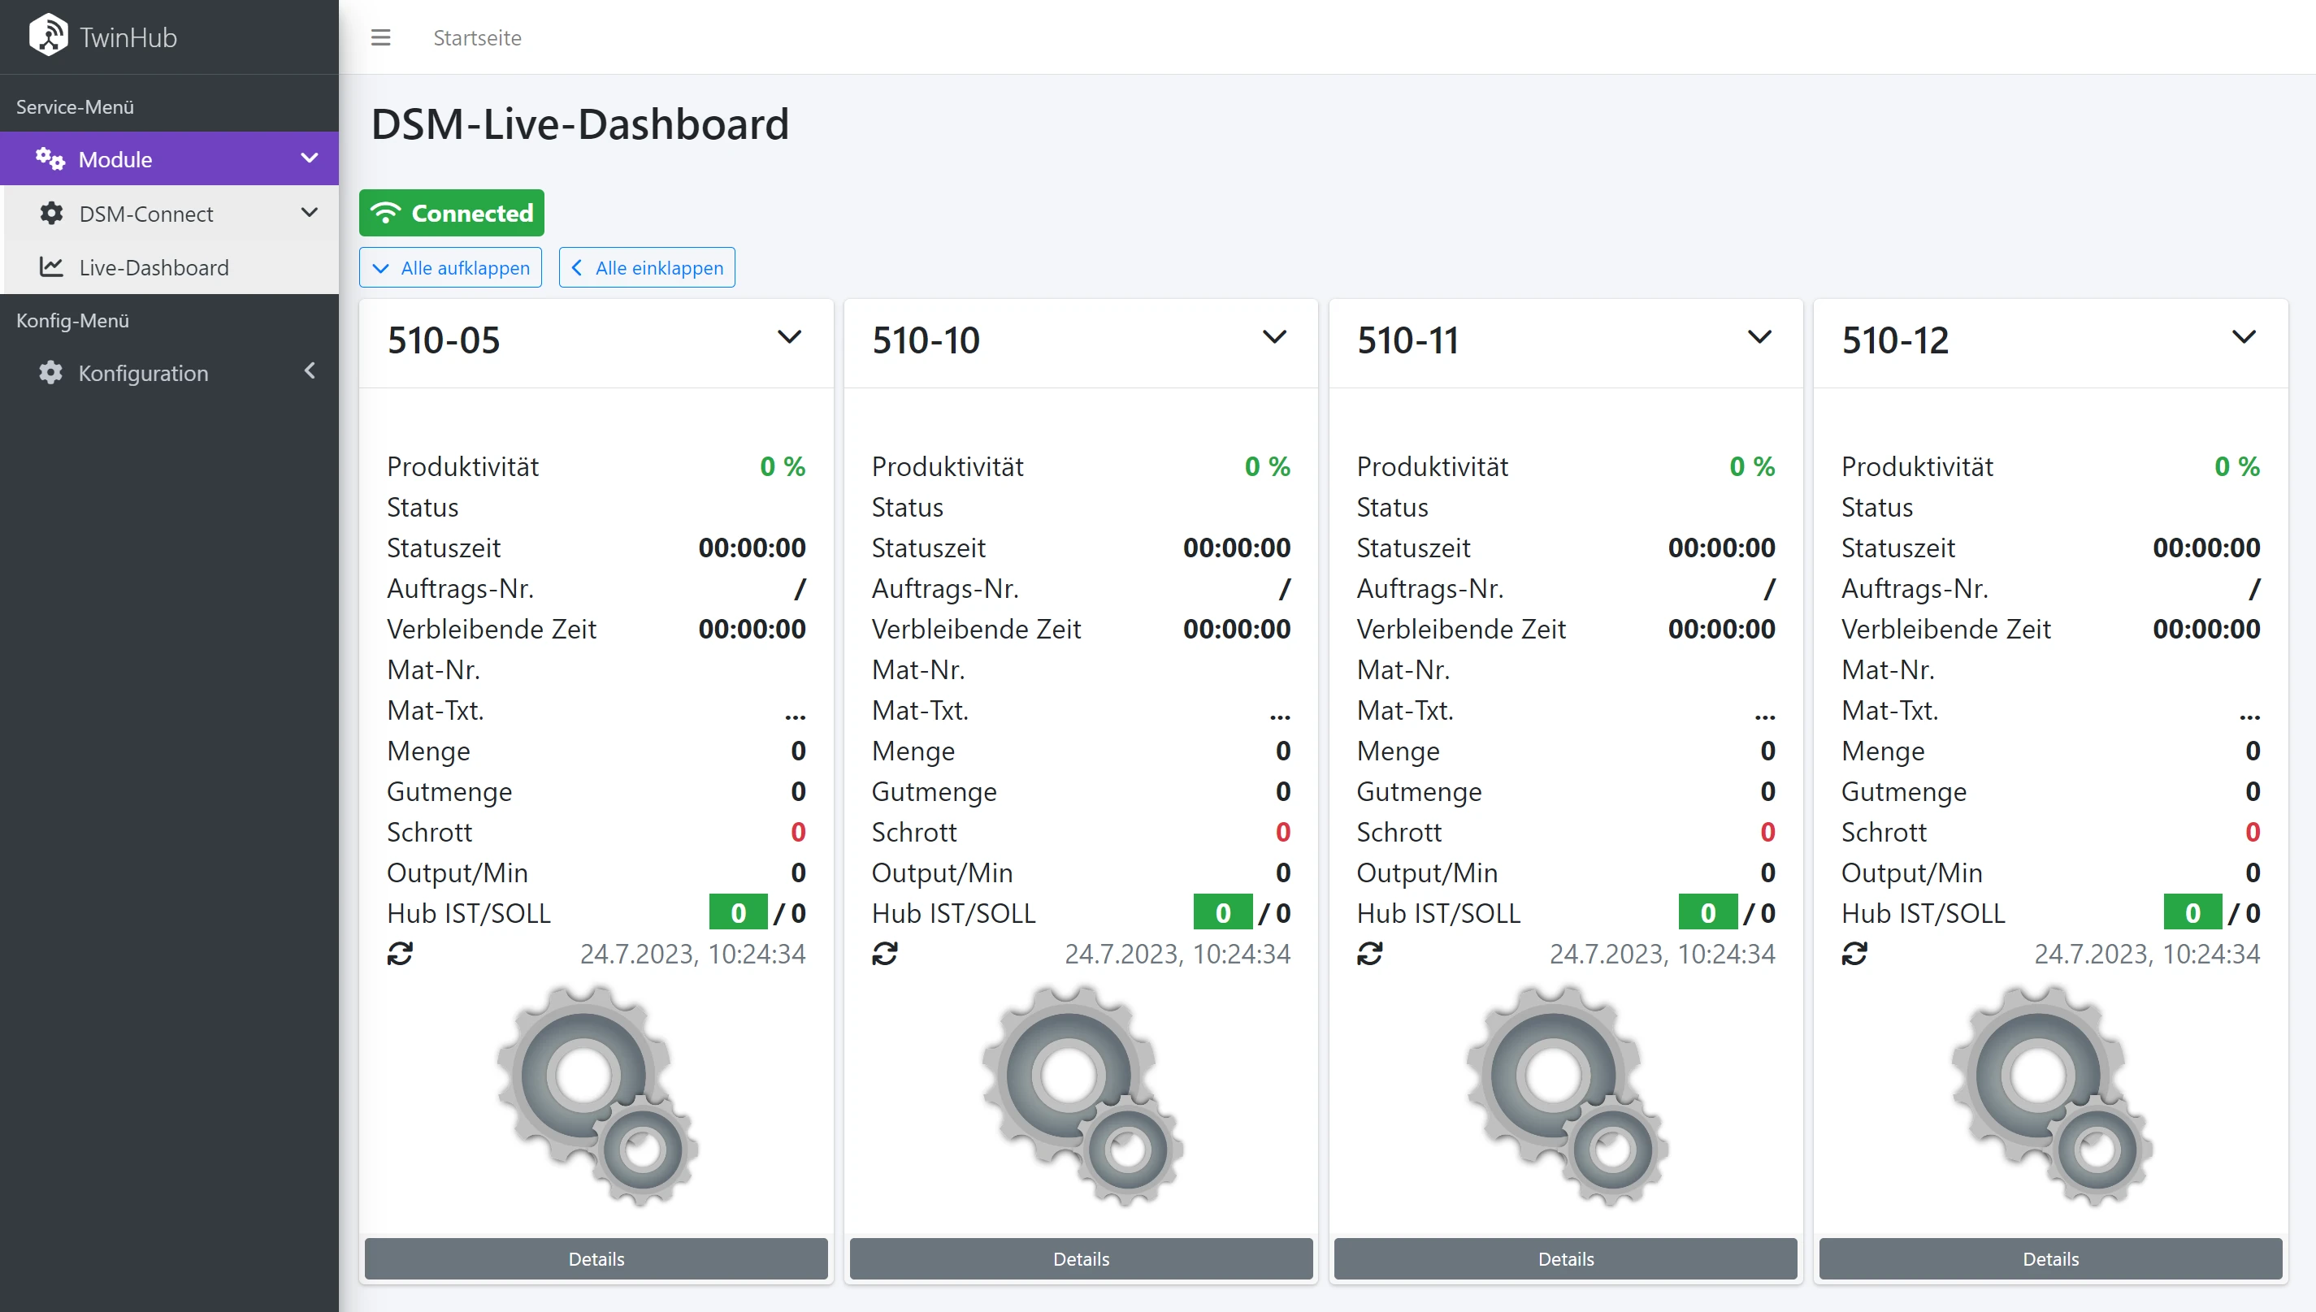Click Verbleibende Zeit value on 510-12
Screen dimensions: 2316x1312
click(x=2206, y=629)
